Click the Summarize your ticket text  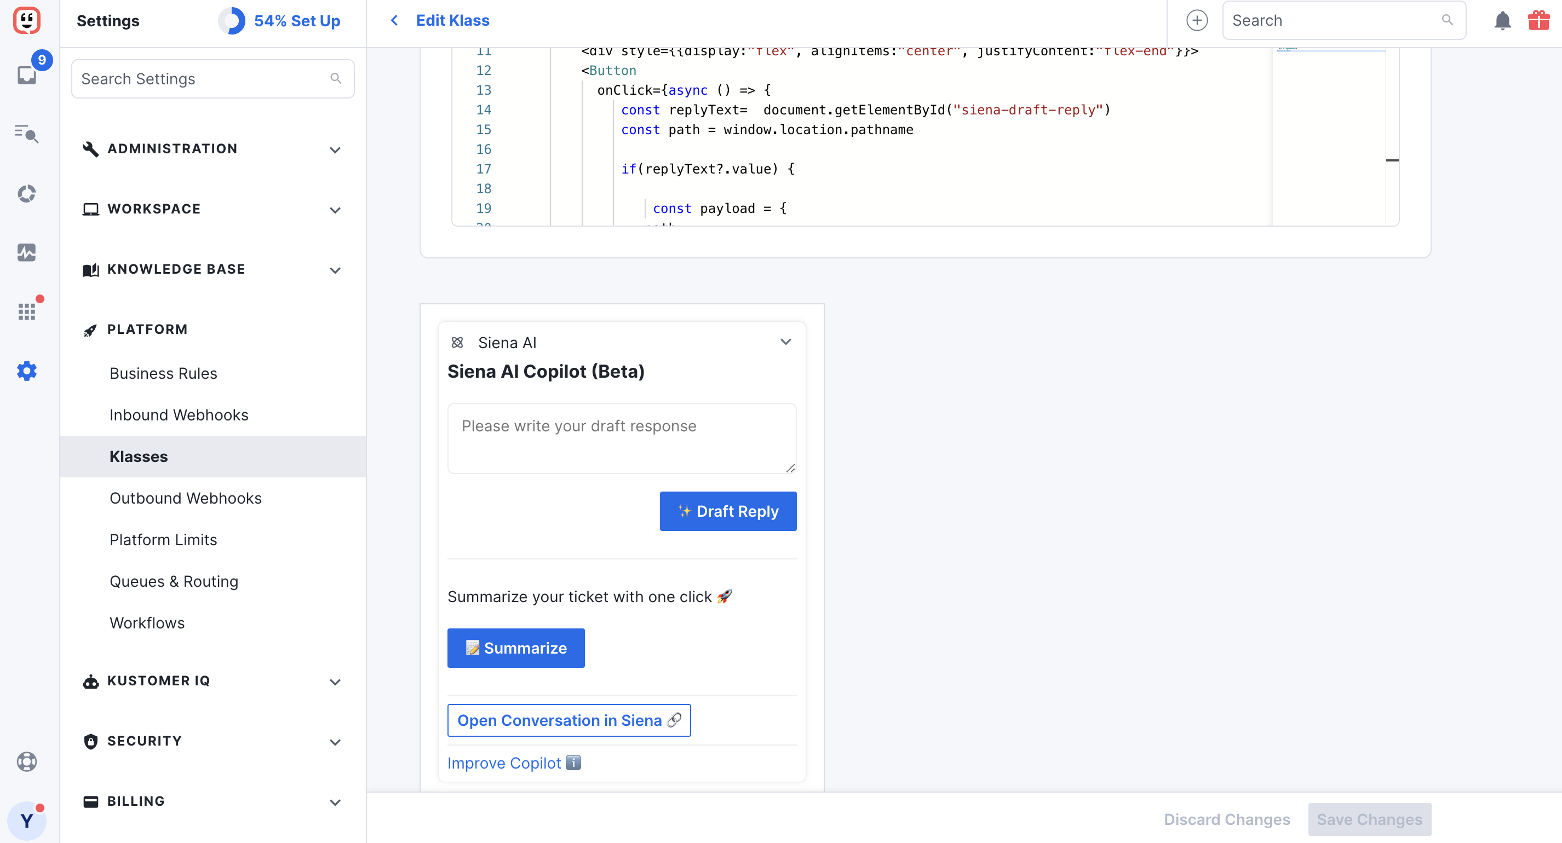pyautogui.click(x=589, y=596)
